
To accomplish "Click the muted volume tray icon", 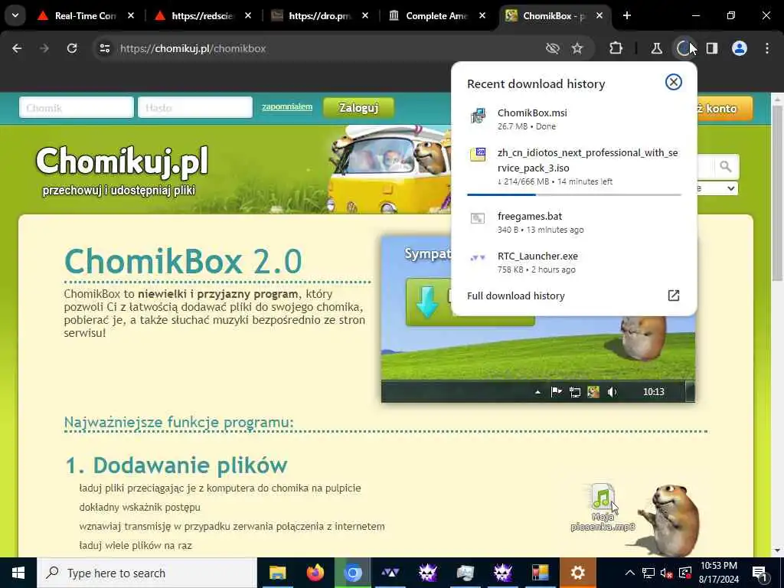I will click(x=666, y=573).
